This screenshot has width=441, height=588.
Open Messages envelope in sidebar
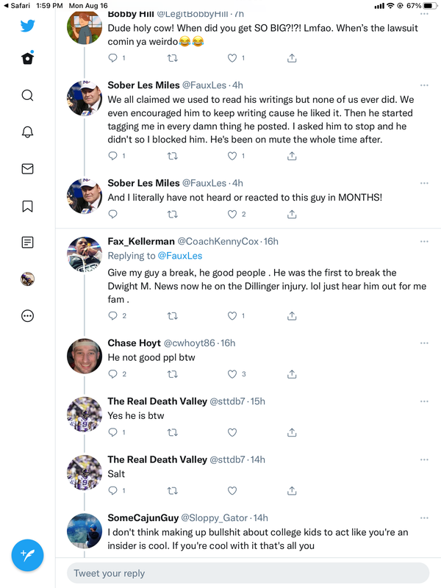27,169
